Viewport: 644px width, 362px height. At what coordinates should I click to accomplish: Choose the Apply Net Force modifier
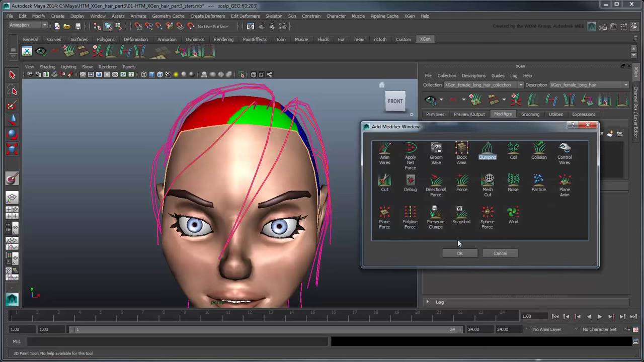410,156
